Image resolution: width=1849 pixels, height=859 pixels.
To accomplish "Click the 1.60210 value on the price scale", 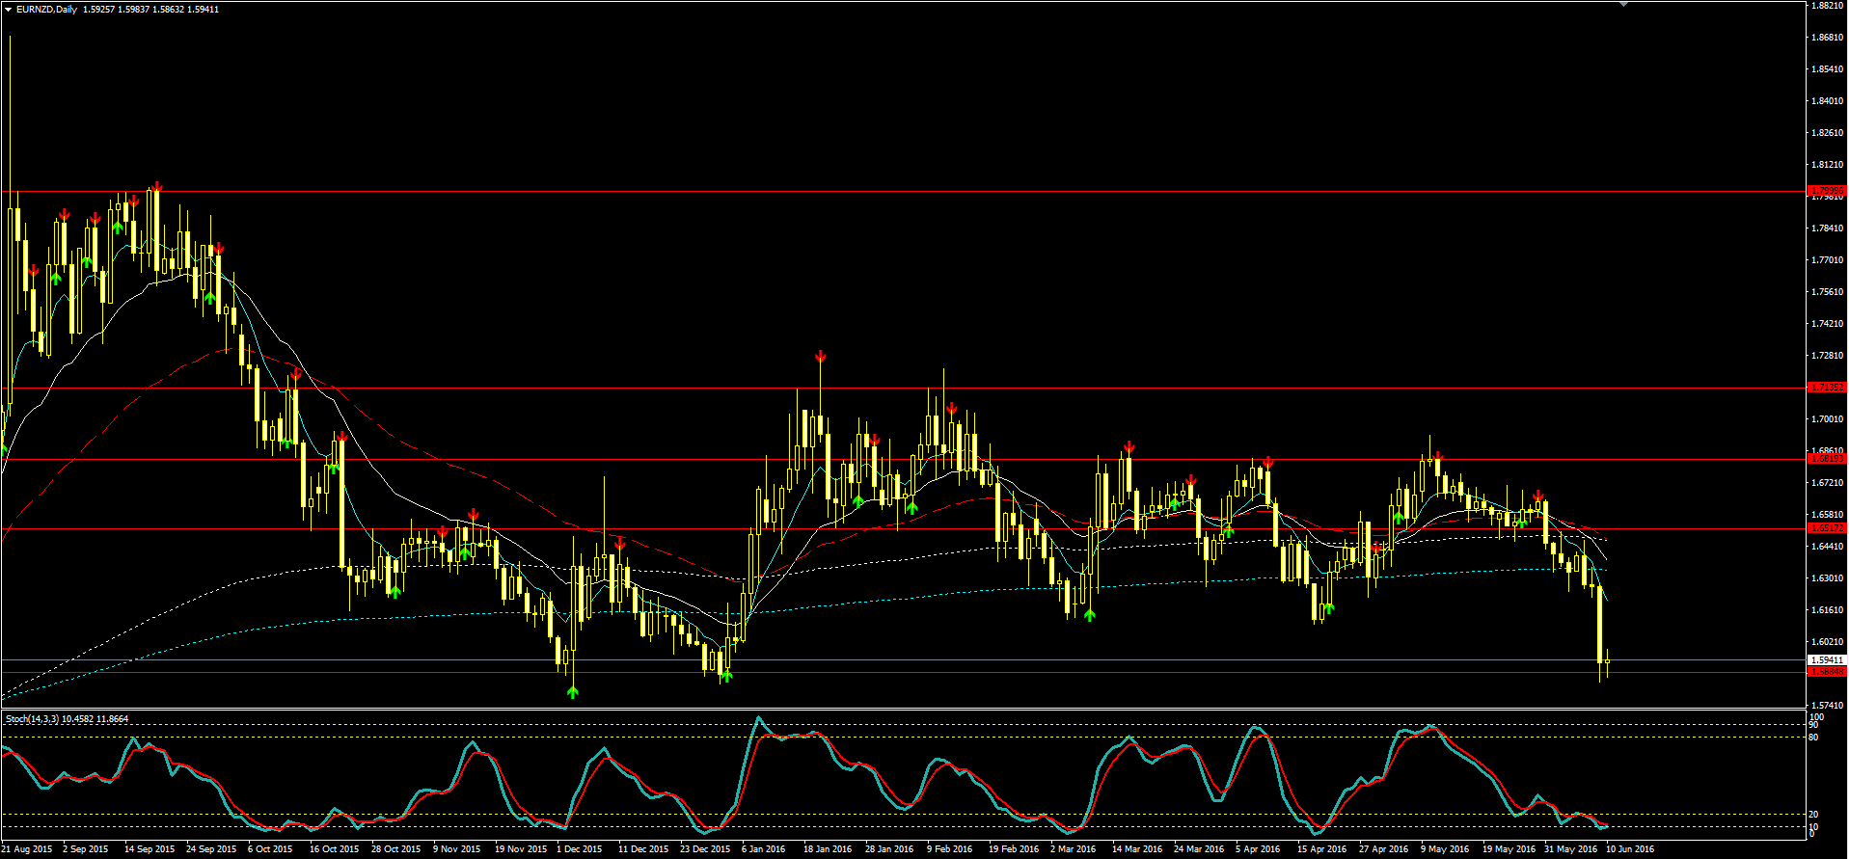I will coord(1828,642).
